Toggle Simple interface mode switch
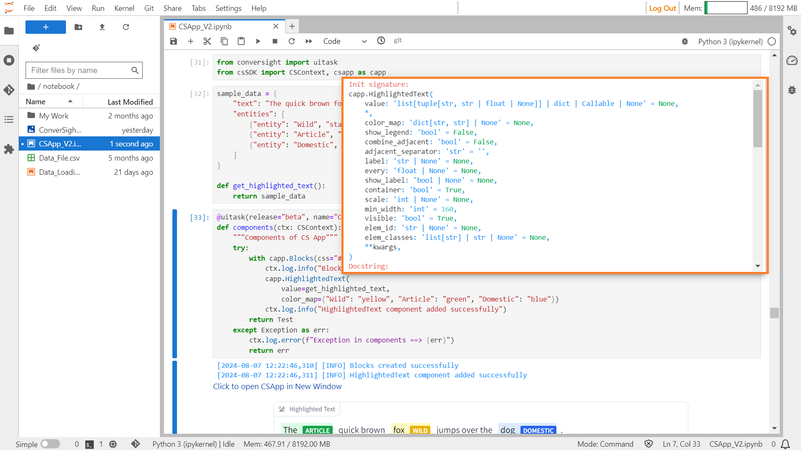 pos(51,444)
